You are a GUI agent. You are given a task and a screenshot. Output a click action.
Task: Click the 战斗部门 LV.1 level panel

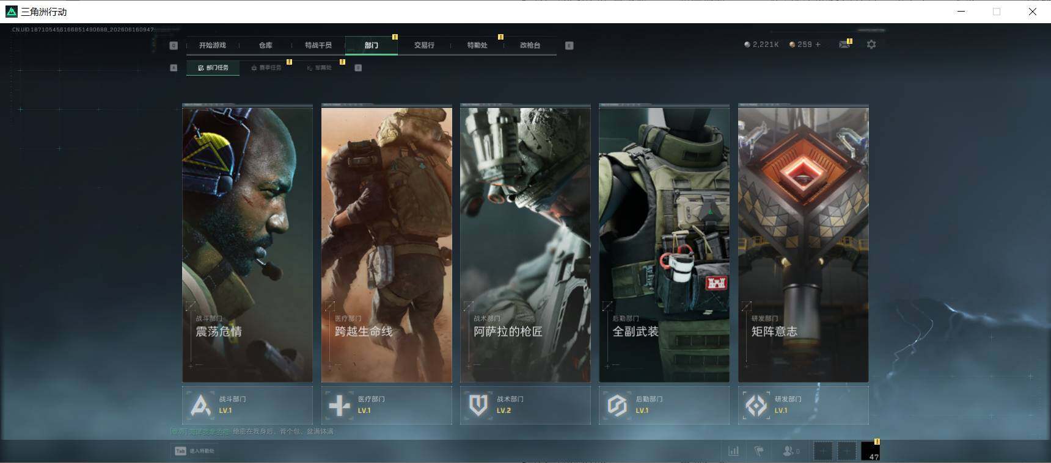247,405
